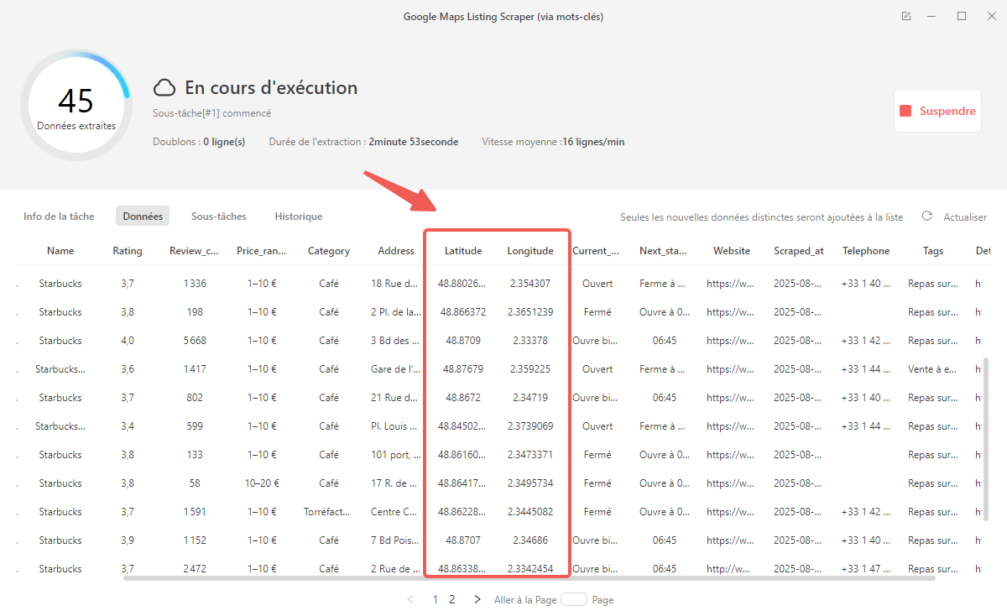Screen dimensions: 1007x616
Task: Click the Actualiser refresh link
Action: pyautogui.click(x=965, y=217)
